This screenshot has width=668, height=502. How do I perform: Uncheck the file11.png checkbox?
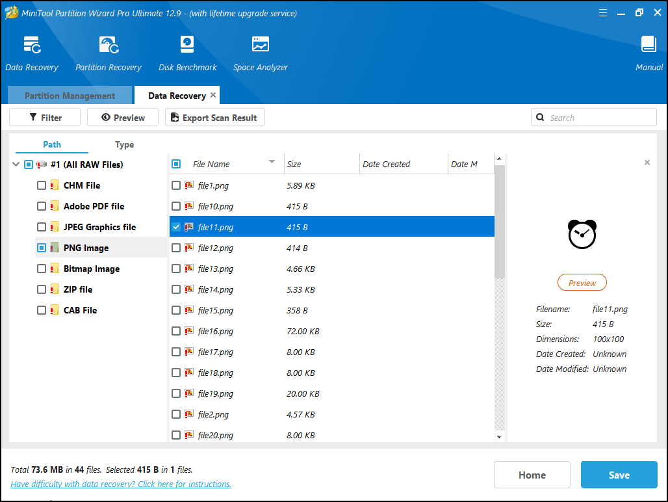[176, 227]
